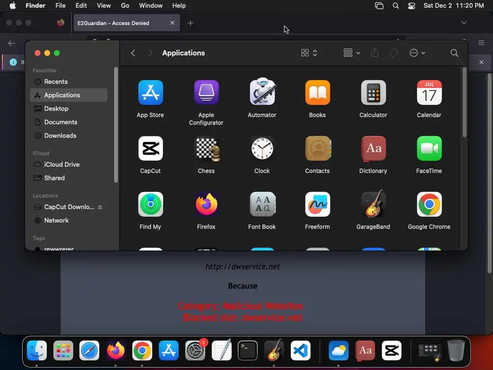Open the Go menu
This screenshot has width=493, height=370.
(125, 6)
